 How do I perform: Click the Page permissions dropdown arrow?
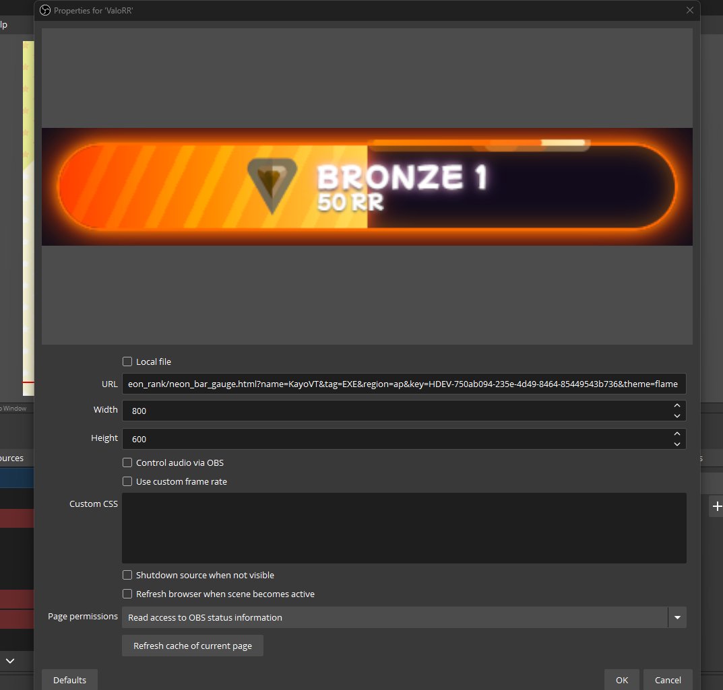click(x=677, y=617)
